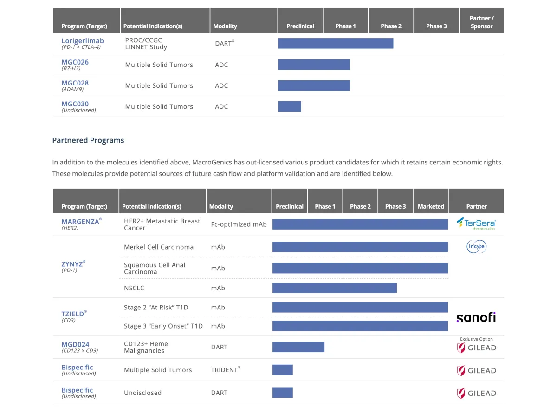This screenshot has height=414, width=557.
Task: Click the Marketed column header
Action: click(x=431, y=206)
